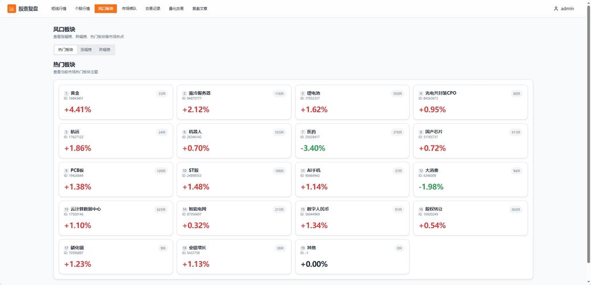Click the +1.23% change value
Viewport: 591px width, 285px height.
point(78,264)
